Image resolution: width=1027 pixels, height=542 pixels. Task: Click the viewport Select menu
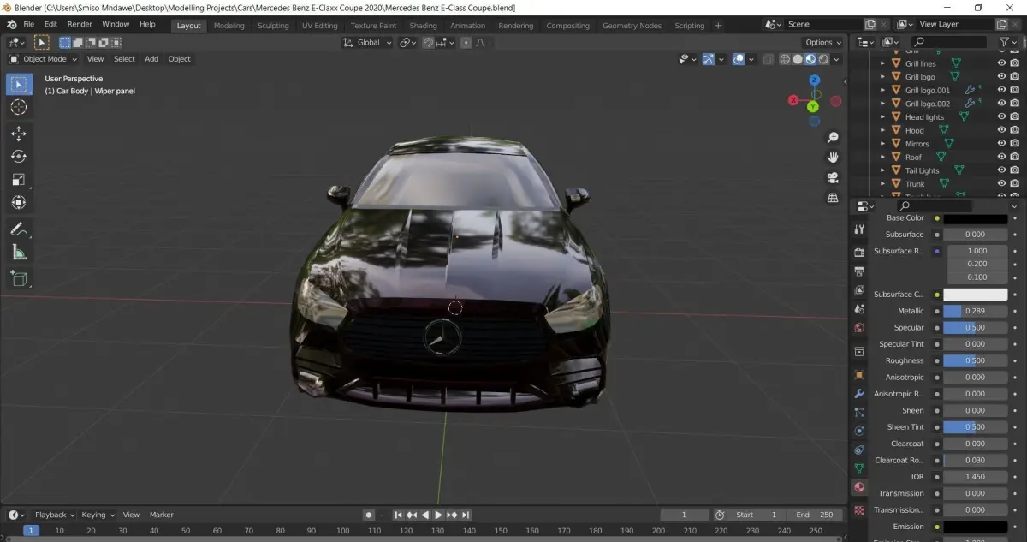click(x=124, y=59)
